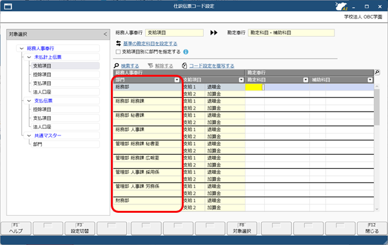Click the grid vertical scrollbar thumb

pyautogui.click(x=377, y=107)
